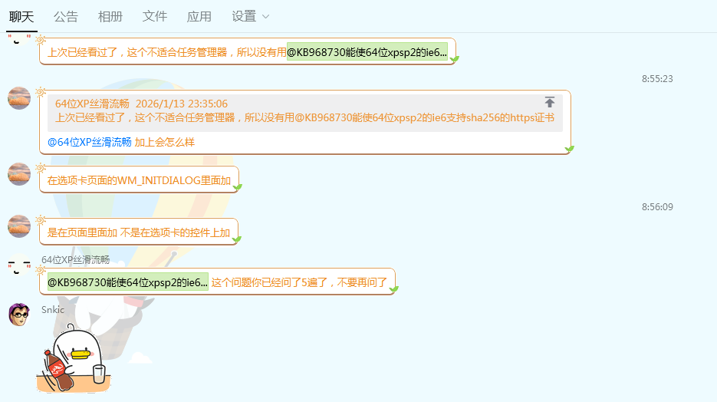Switch to the 公告 tab
This screenshot has height=402, width=717.
click(x=66, y=16)
